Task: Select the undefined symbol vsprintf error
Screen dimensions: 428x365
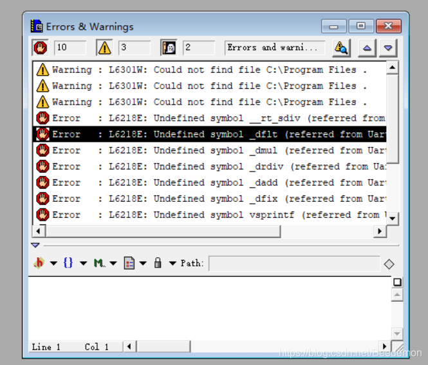Action: [210, 215]
